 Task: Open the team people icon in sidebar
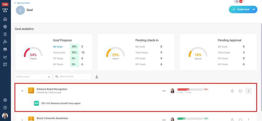[5, 49]
